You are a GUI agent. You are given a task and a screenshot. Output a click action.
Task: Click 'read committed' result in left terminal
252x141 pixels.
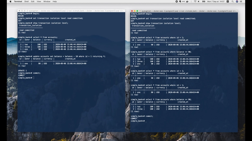pos(27,30)
